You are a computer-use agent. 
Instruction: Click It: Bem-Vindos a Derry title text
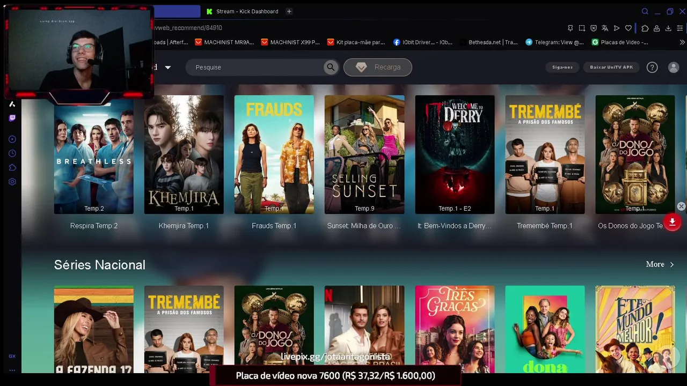[x=455, y=226]
